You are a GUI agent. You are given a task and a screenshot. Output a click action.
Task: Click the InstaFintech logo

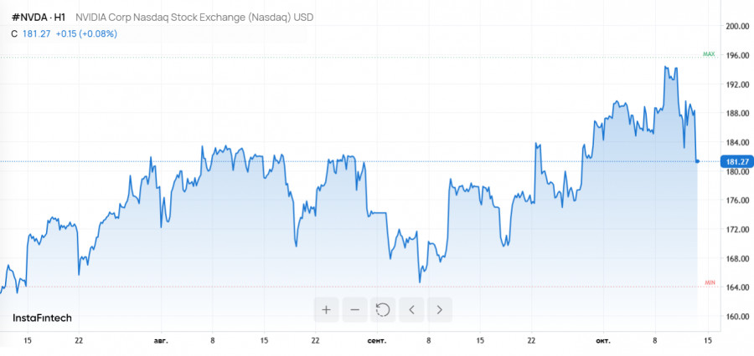(x=42, y=318)
